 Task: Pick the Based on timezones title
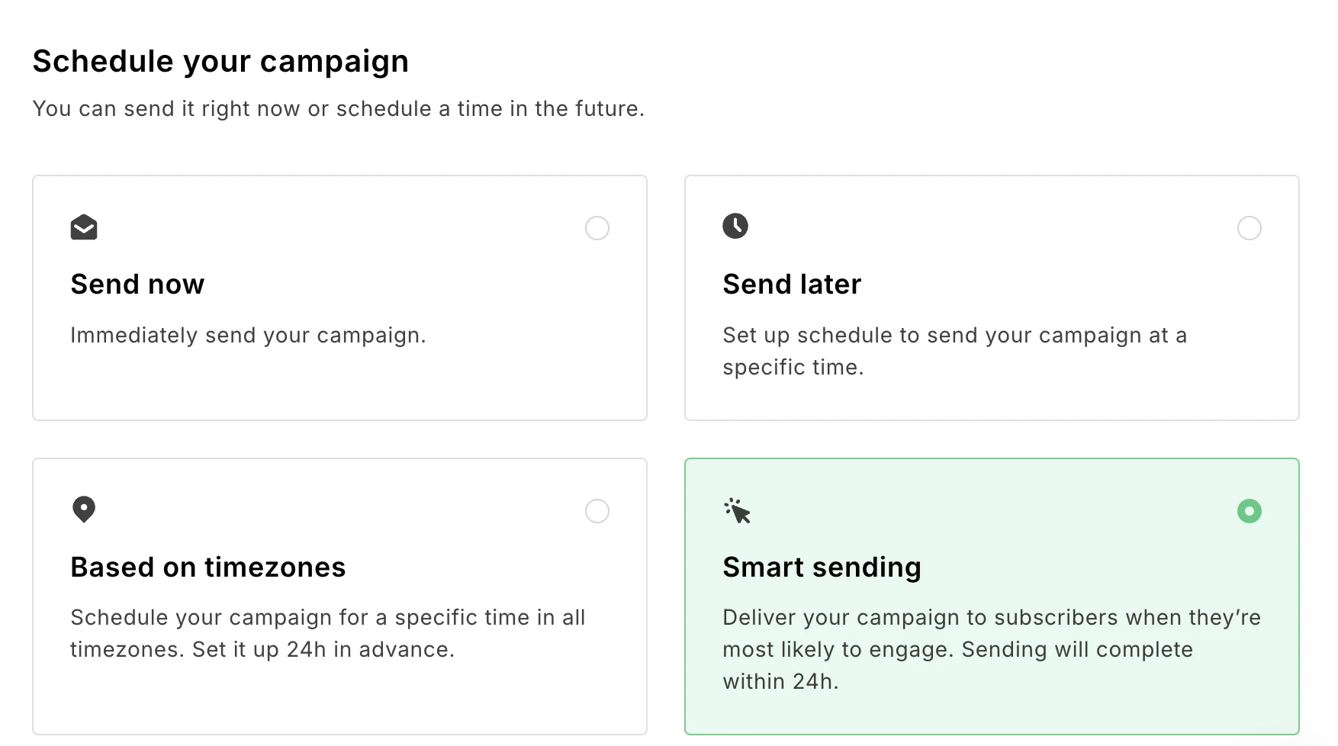tap(207, 568)
